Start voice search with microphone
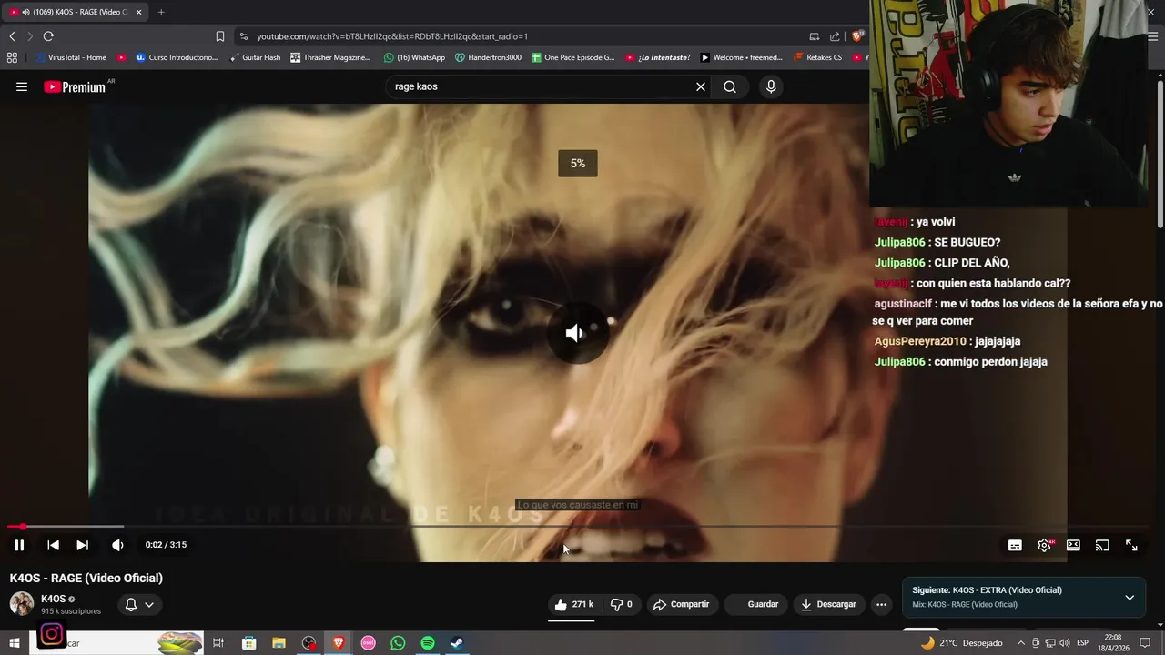1165x655 pixels. point(771,86)
